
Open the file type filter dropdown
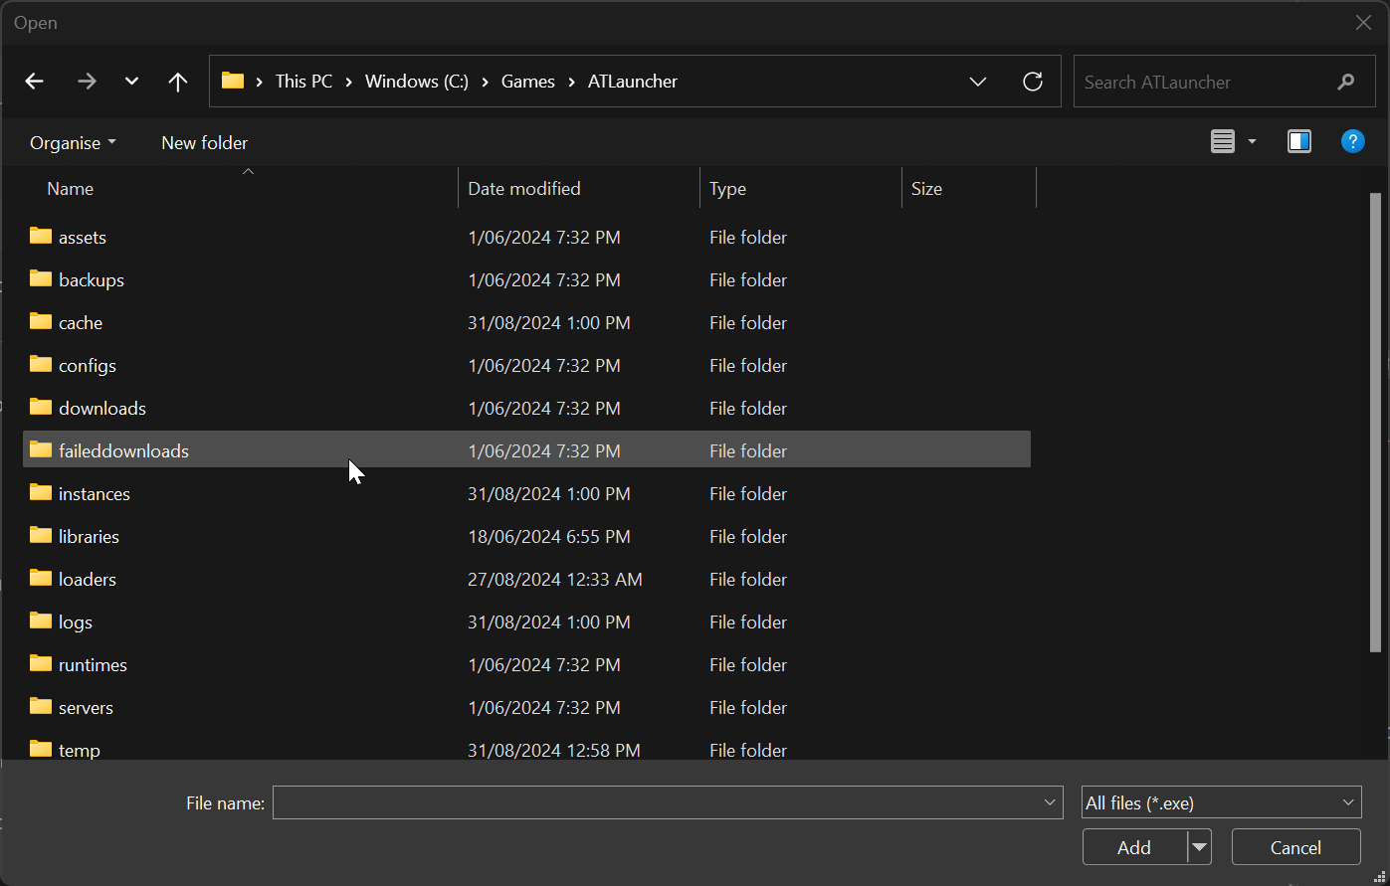tap(1221, 802)
